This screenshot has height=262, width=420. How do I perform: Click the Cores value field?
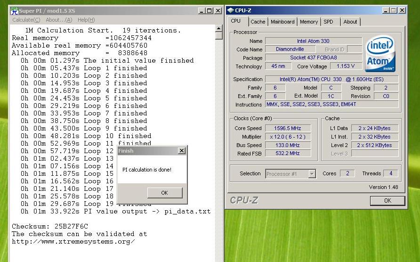tap(347, 173)
